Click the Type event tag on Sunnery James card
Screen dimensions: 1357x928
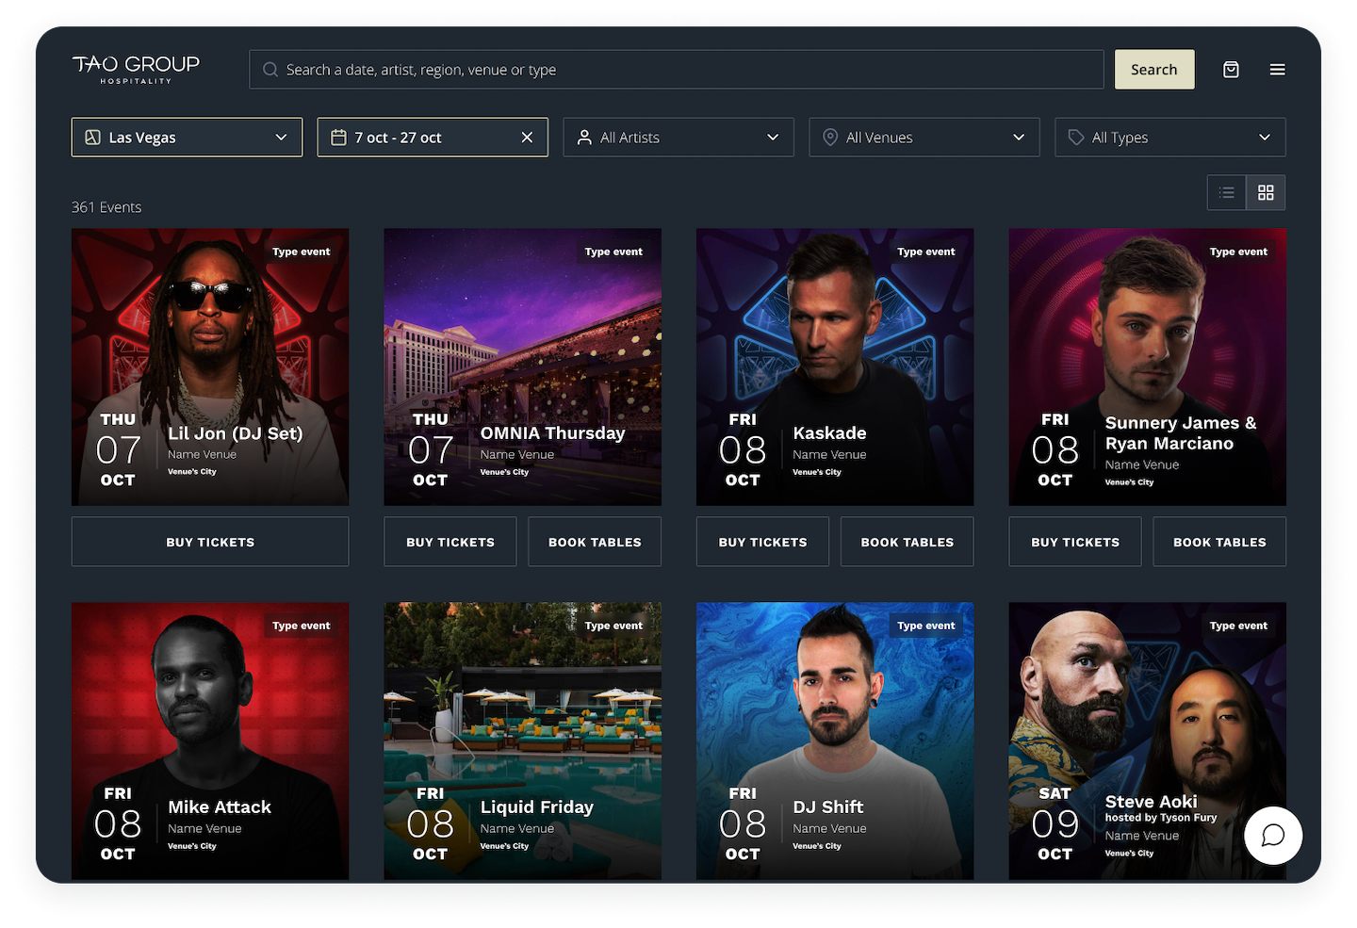click(x=1238, y=252)
